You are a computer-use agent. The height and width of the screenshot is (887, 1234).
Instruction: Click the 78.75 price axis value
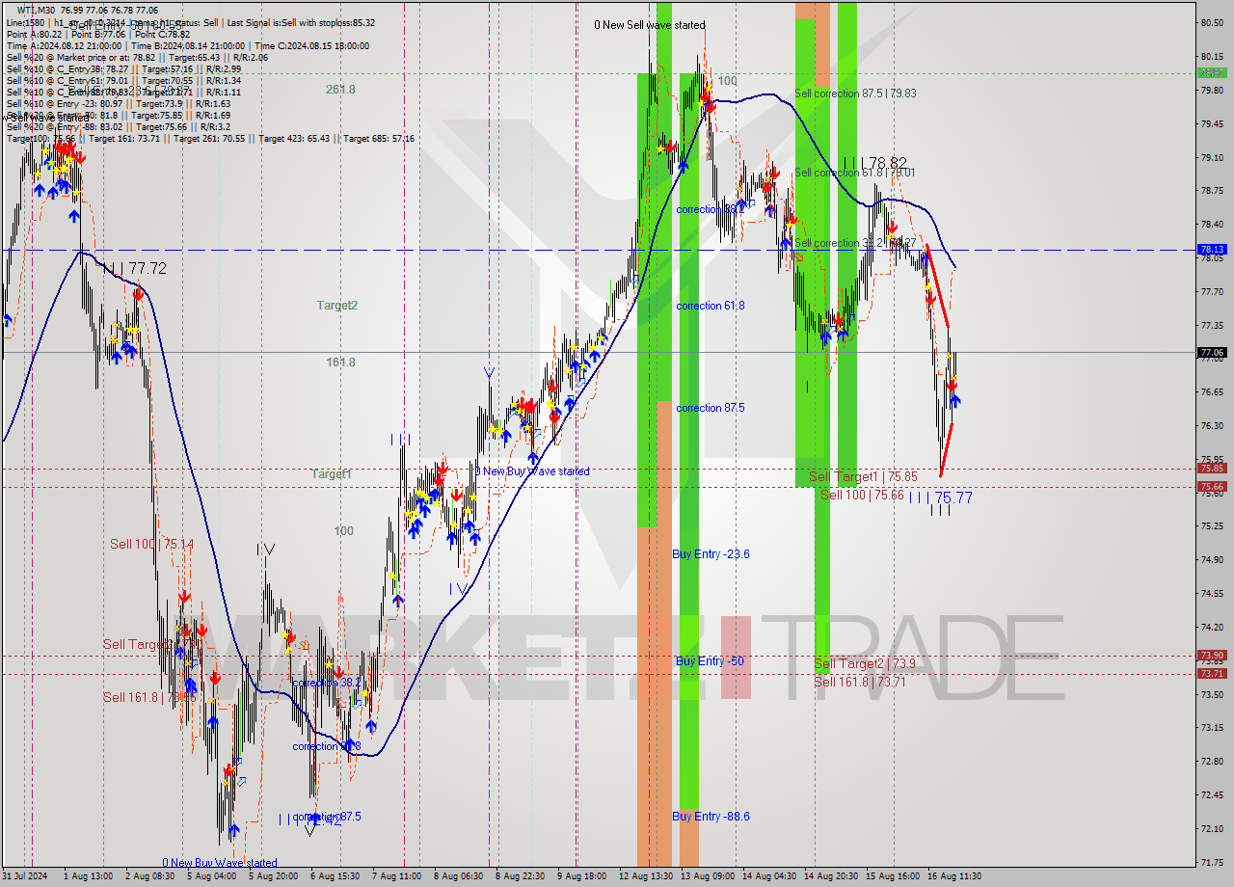(x=1212, y=191)
